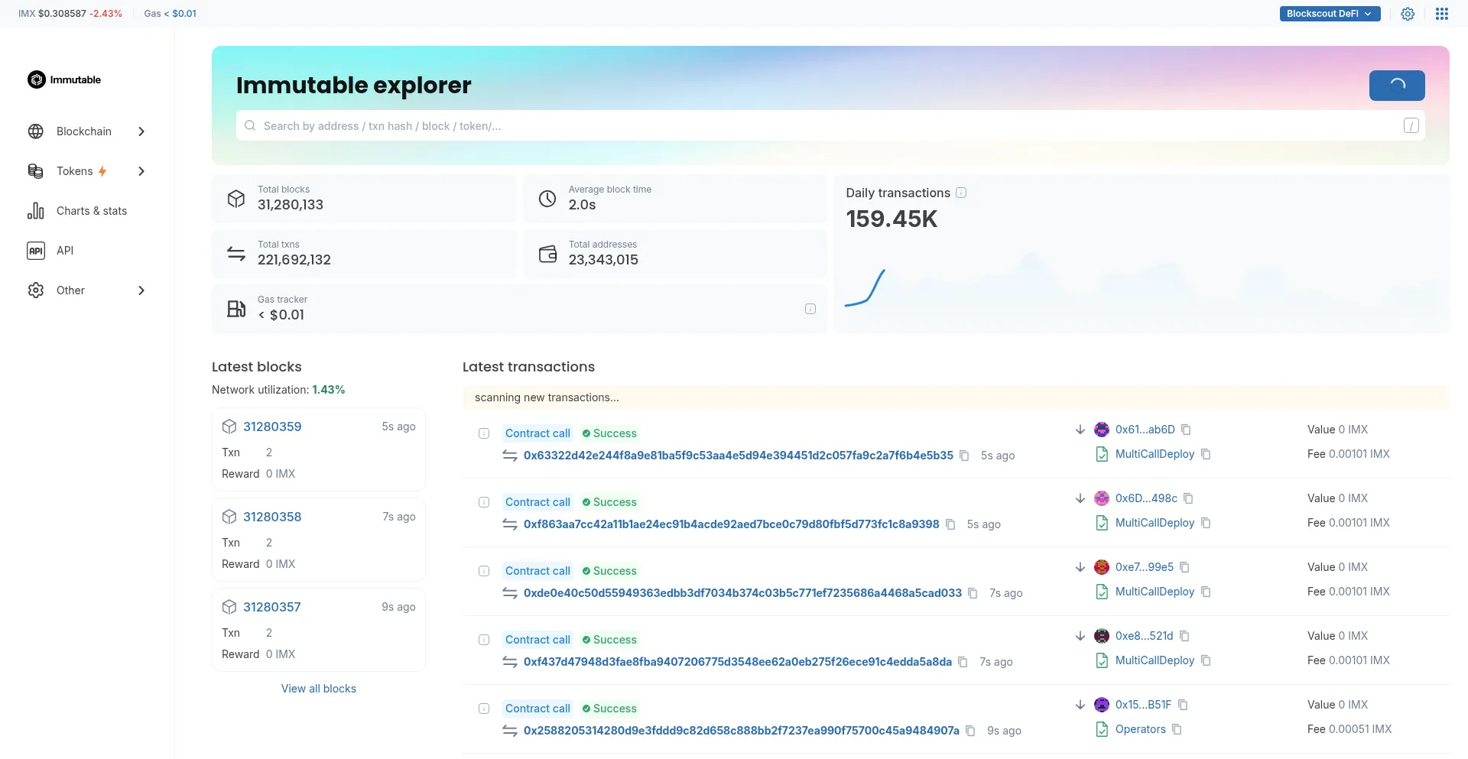The width and height of the screenshot is (1468, 759).
Task: Copy the 0x63322d42e transaction hash
Action: (964, 456)
